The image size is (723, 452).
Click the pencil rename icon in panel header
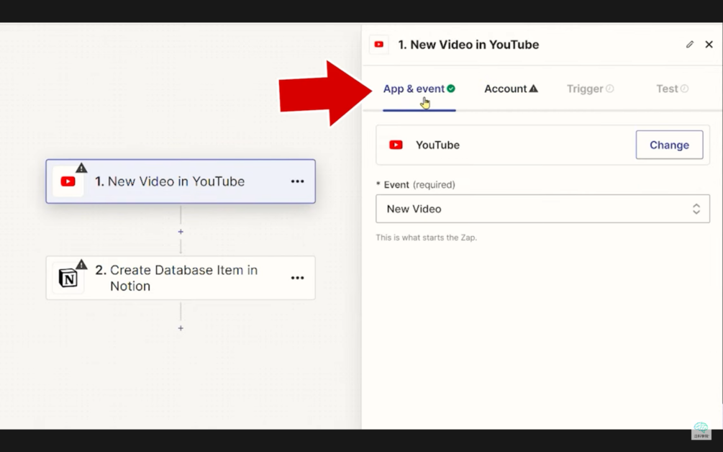689,45
